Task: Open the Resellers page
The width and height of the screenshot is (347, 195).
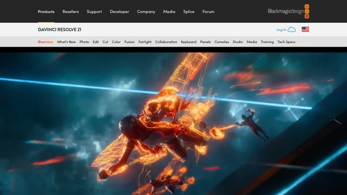Action: click(70, 11)
